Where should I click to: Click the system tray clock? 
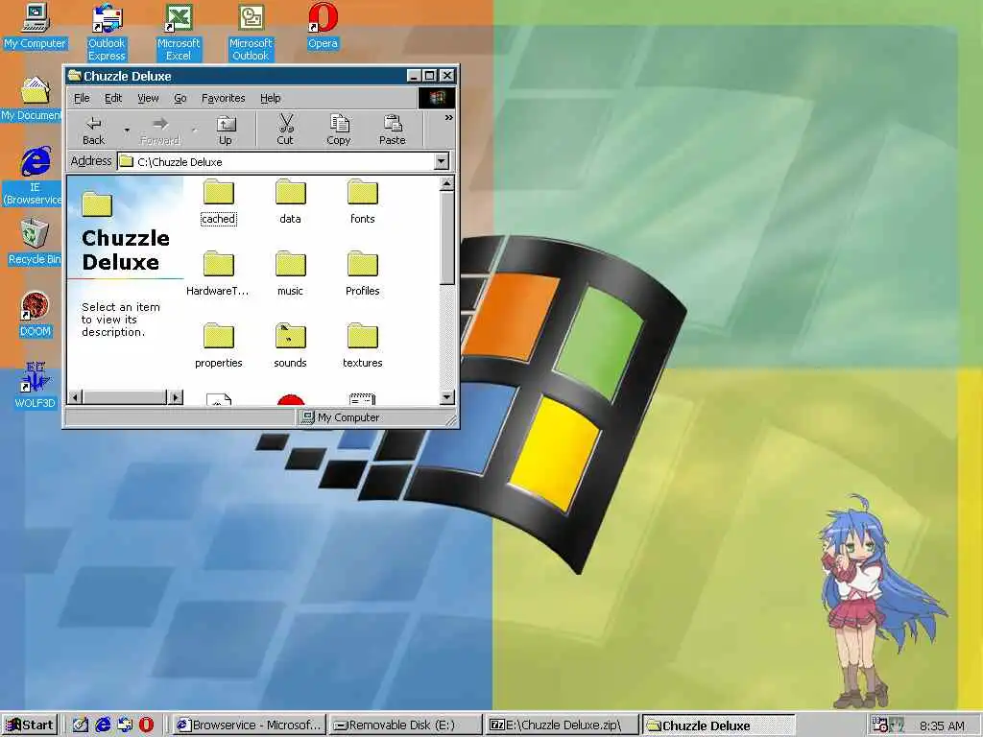tap(942, 725)
